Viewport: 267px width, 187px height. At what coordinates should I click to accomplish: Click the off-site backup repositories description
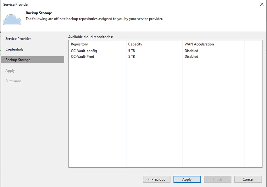94,19
